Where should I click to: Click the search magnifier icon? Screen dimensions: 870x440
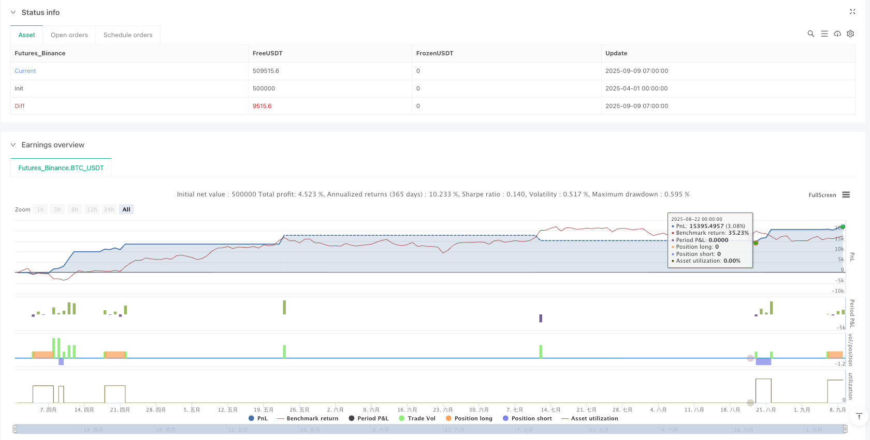tap(811, 34)
